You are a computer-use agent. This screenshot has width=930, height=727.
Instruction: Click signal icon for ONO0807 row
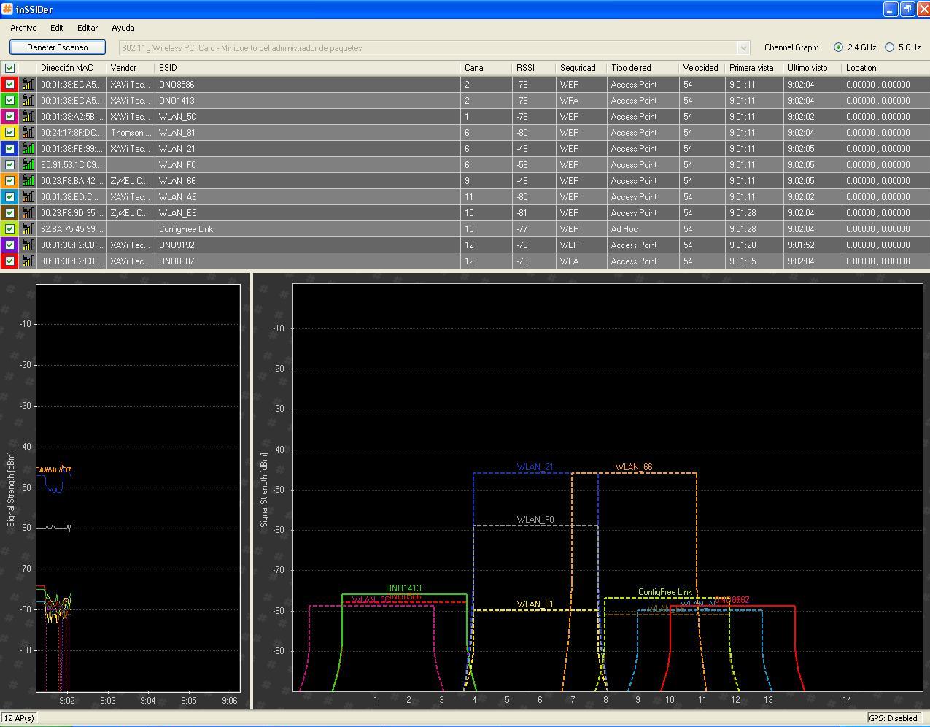(28, 261)
